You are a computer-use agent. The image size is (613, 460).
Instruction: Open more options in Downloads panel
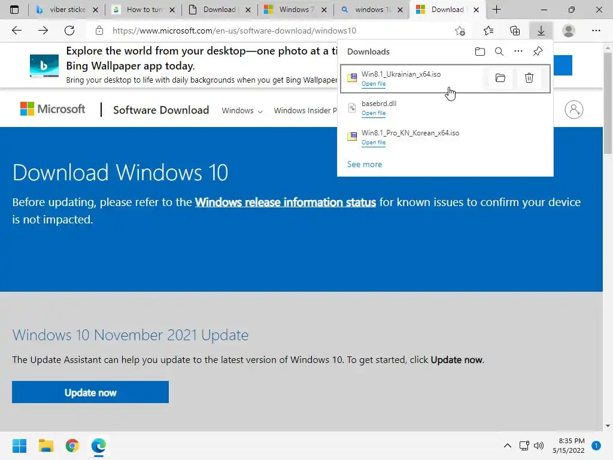[518, 52]
